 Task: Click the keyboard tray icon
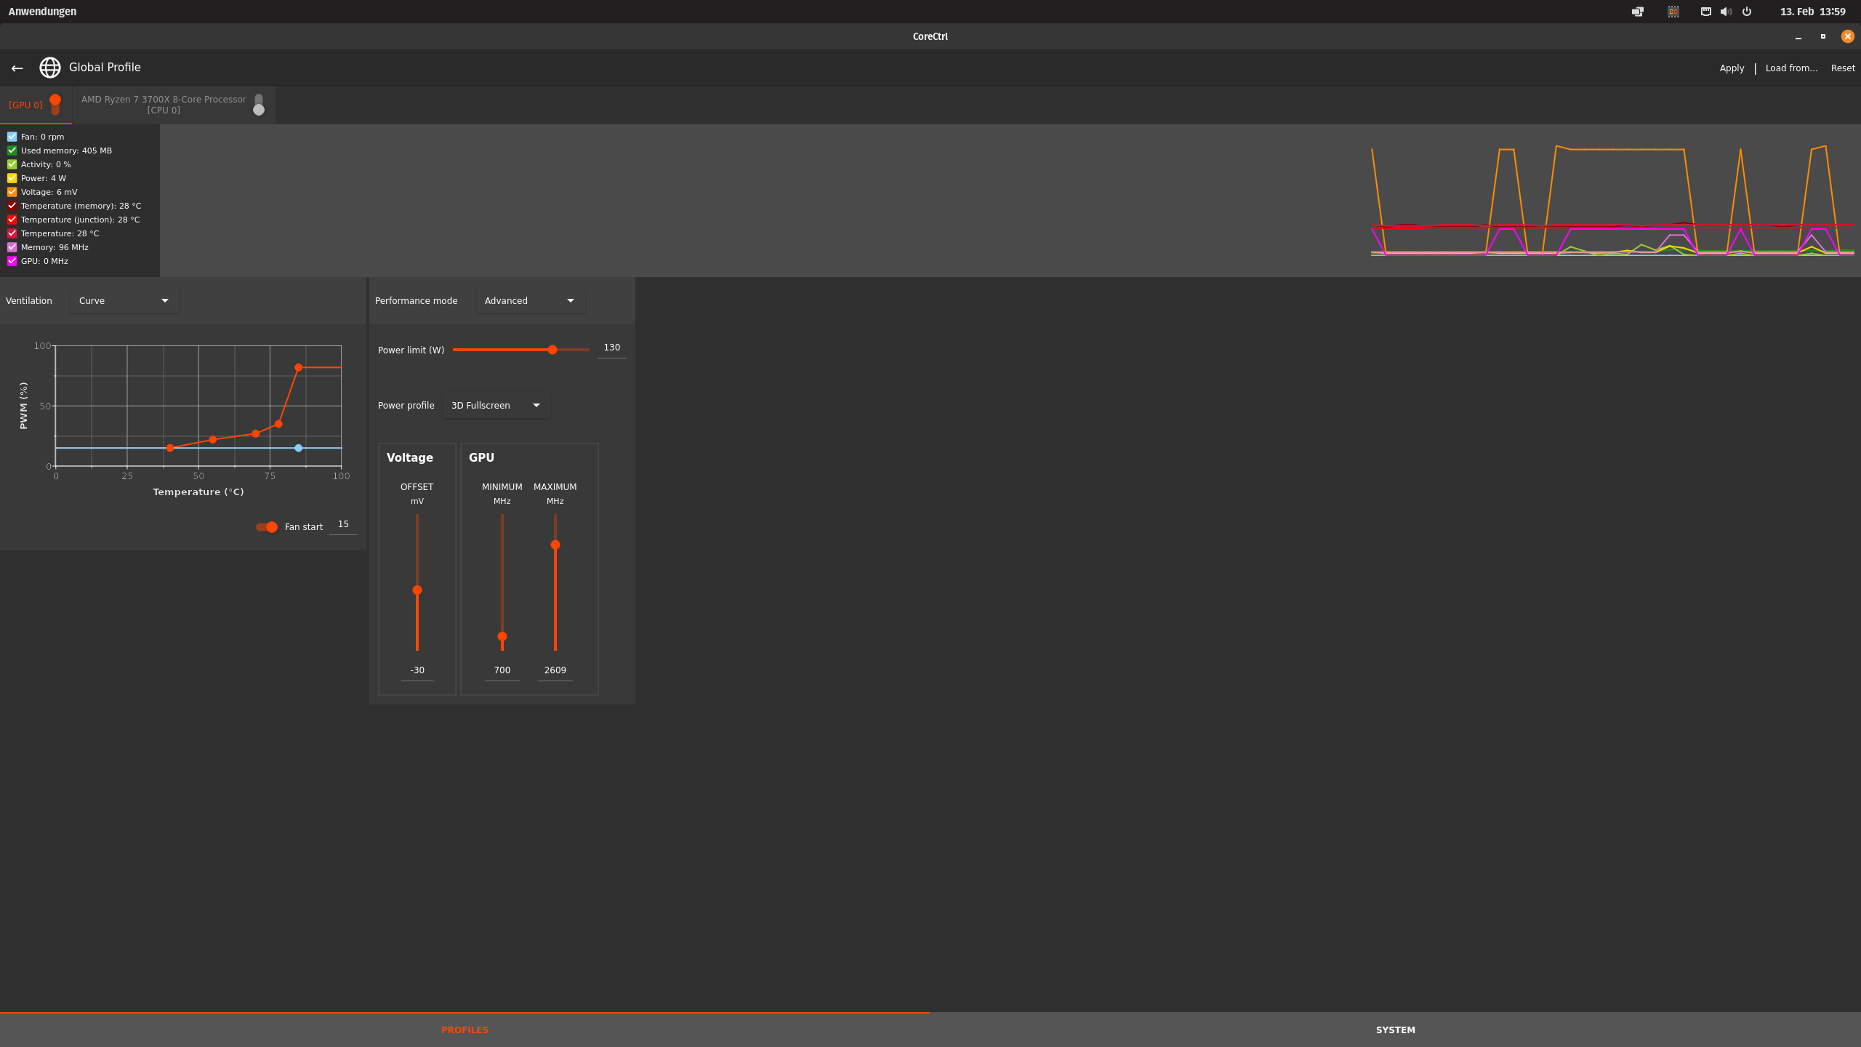[1705, 12]
